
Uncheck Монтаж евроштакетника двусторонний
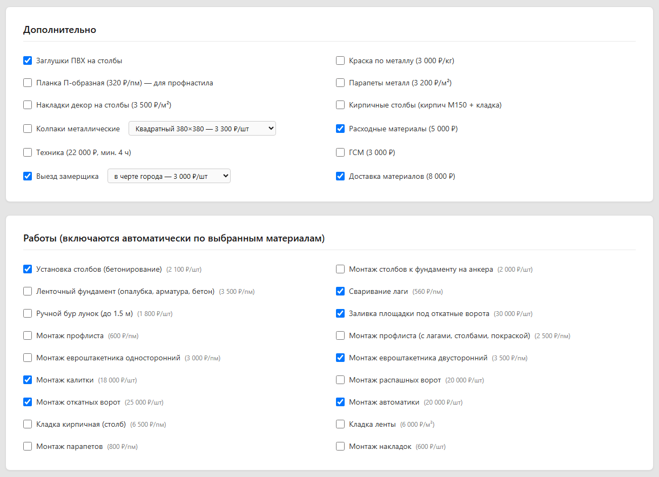(340, 358)
